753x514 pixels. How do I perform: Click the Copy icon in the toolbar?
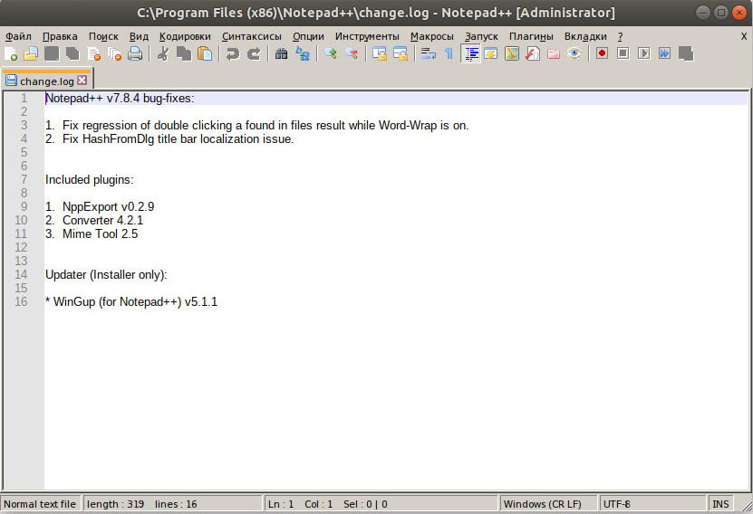pos(184,53)
